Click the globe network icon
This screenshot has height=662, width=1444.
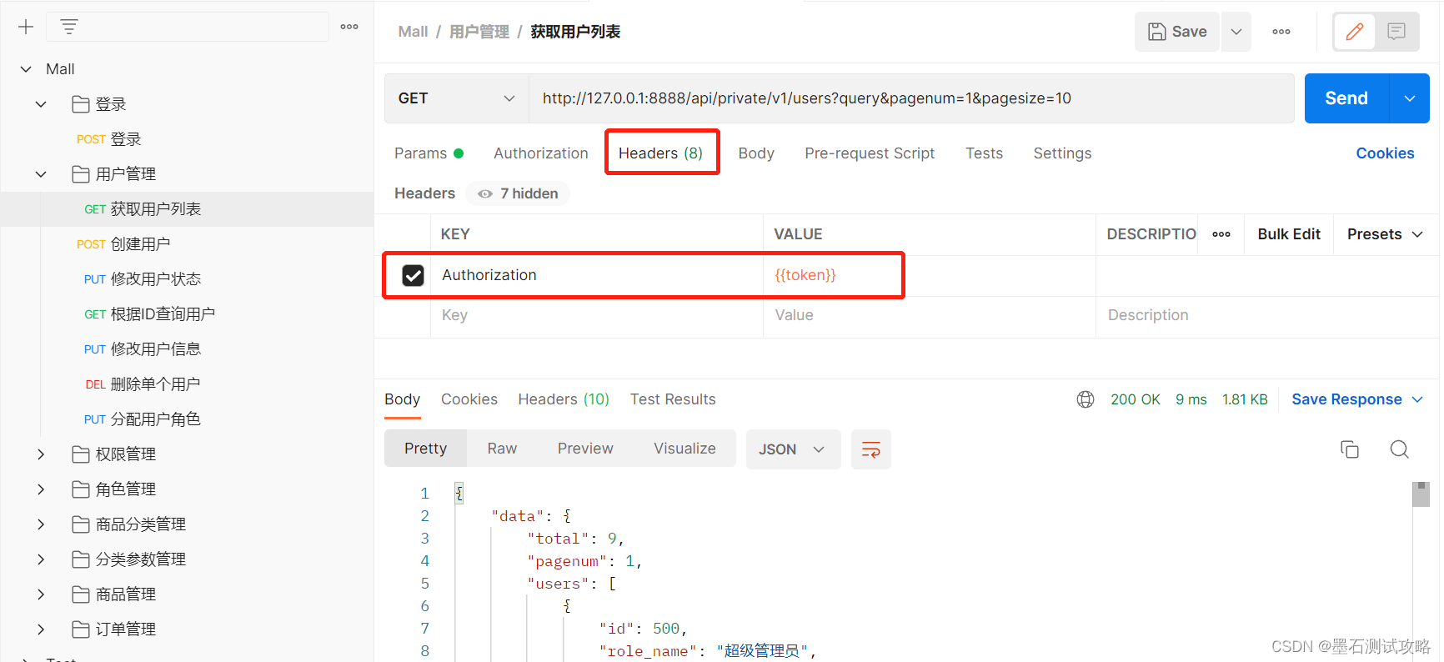1085,399
